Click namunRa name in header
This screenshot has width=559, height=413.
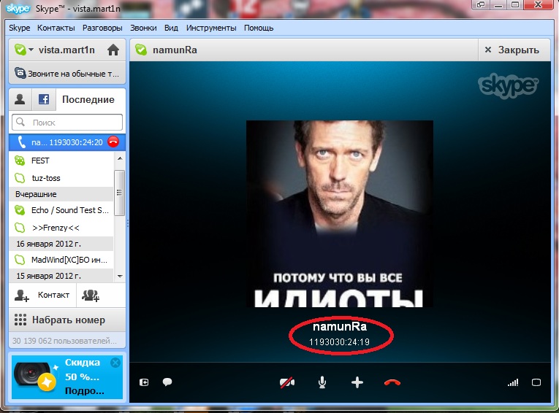(x=175, y=50)
